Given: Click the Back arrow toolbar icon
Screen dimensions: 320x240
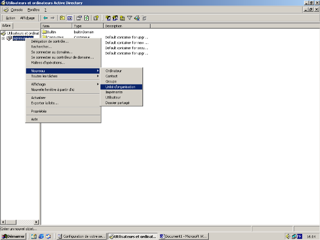Looking at the screenshot, I should pos(46,18).
